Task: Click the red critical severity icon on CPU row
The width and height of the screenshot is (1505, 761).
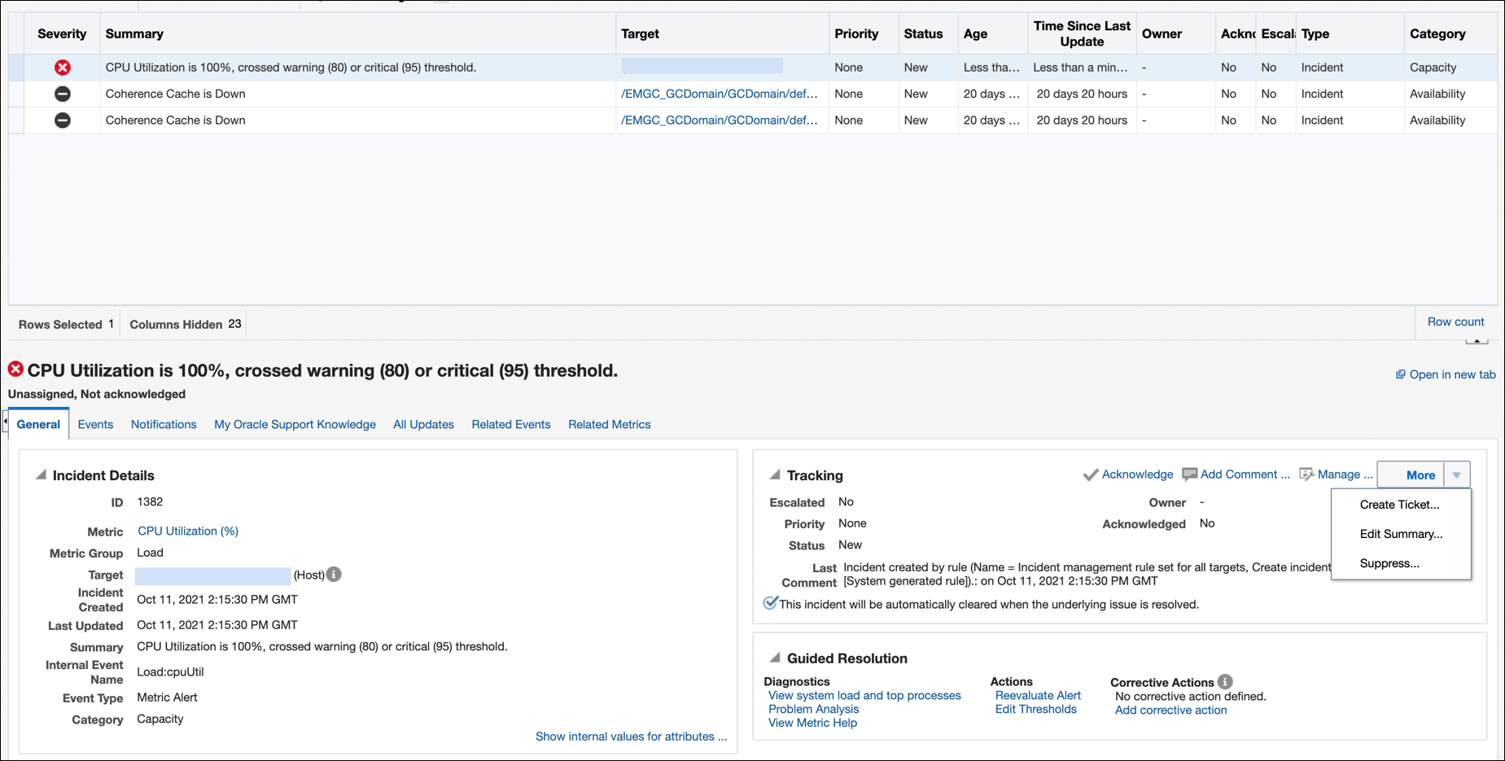Action: pyautogui.click(x=63, y=67)
